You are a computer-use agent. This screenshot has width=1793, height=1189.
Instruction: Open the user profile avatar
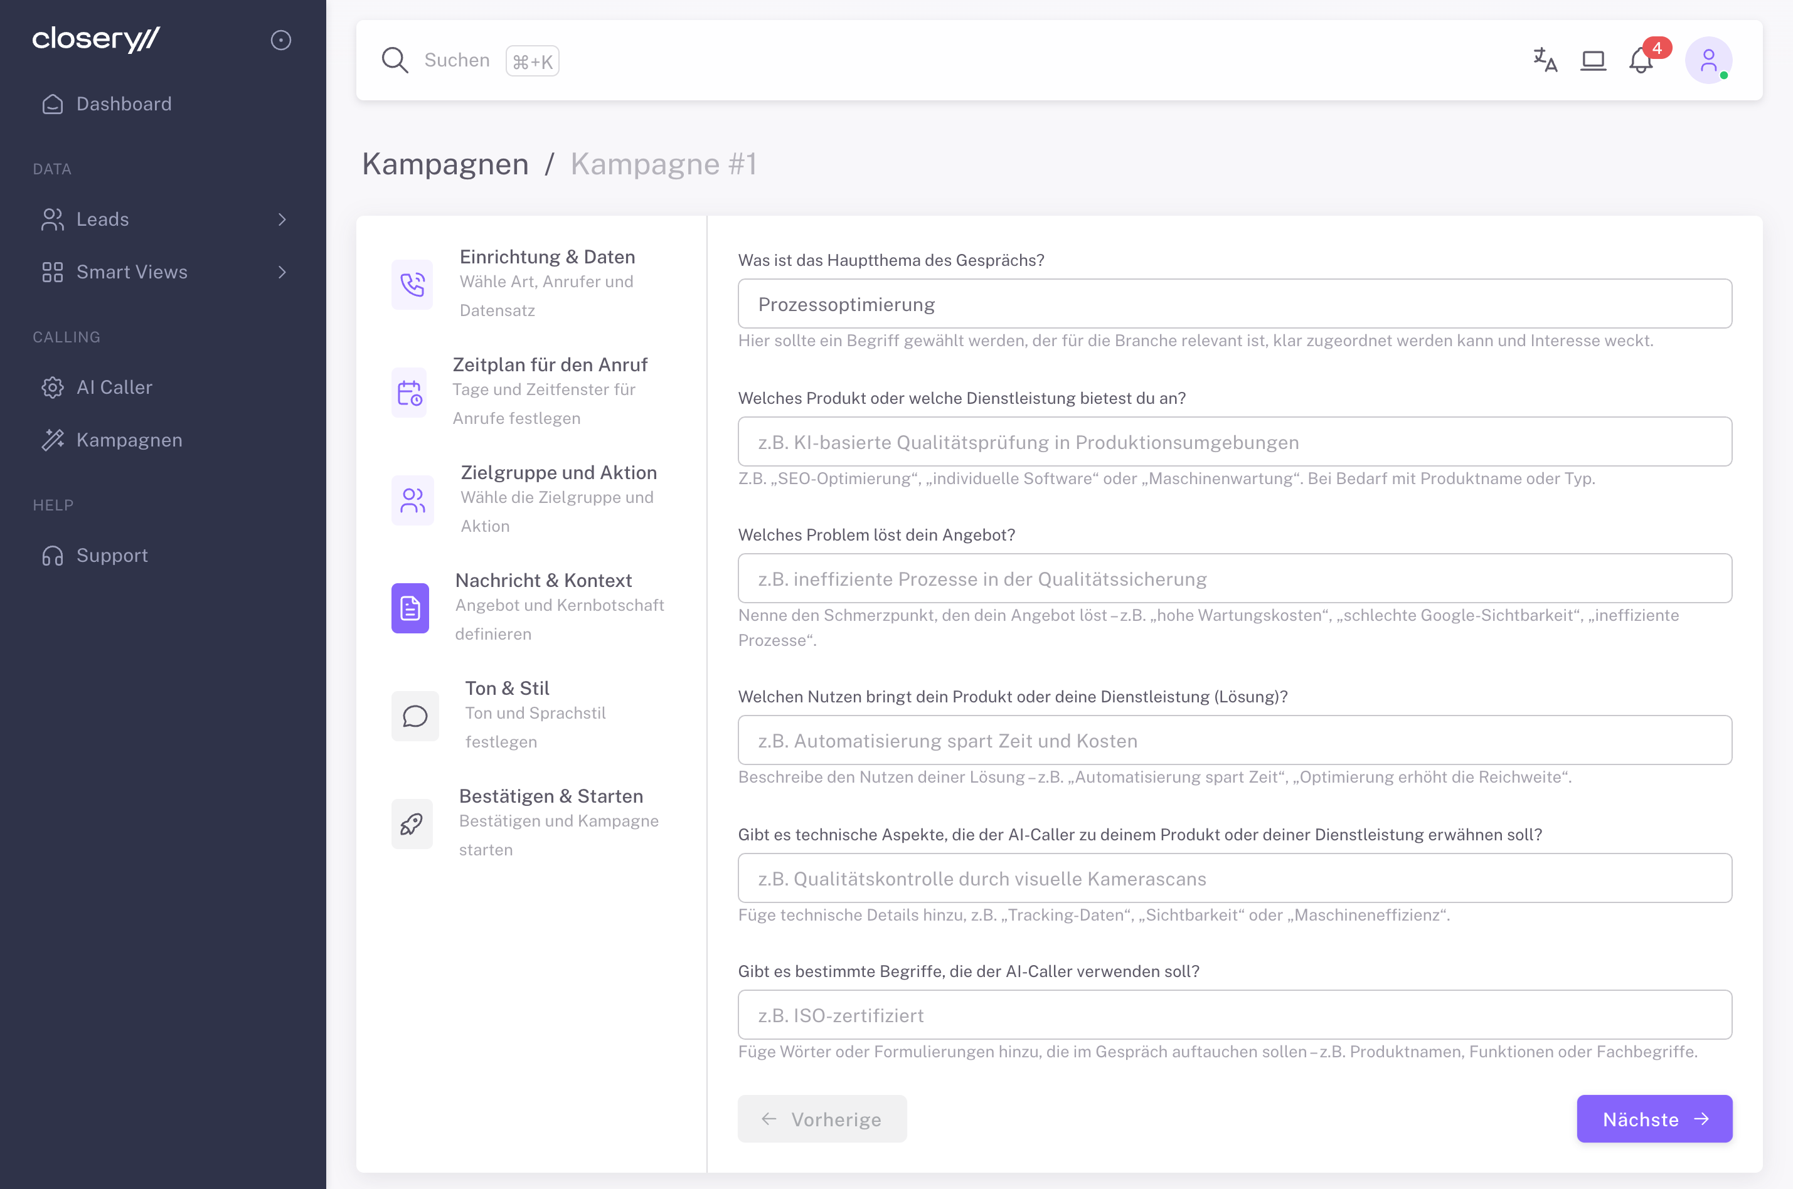pos(1708,60)
